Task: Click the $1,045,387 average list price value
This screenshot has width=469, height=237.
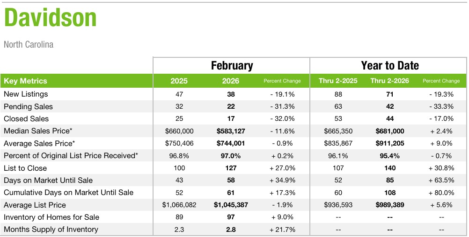Action: [x=230, y=205]
